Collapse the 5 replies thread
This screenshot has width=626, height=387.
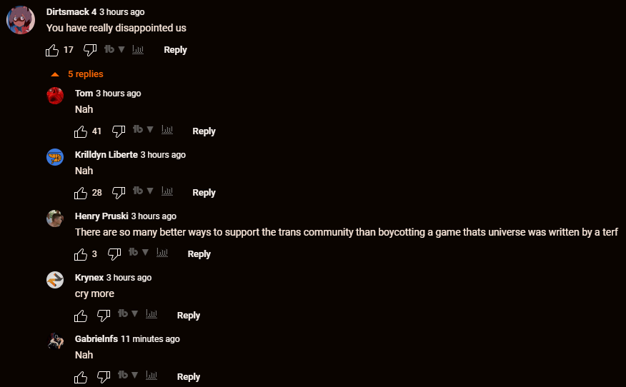(x=77, y=74)
